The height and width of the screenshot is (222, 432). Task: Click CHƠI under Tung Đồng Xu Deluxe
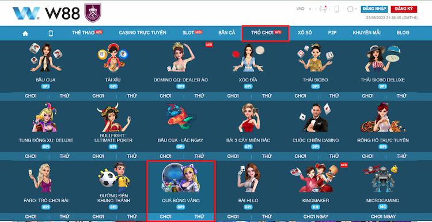point(31,156)
